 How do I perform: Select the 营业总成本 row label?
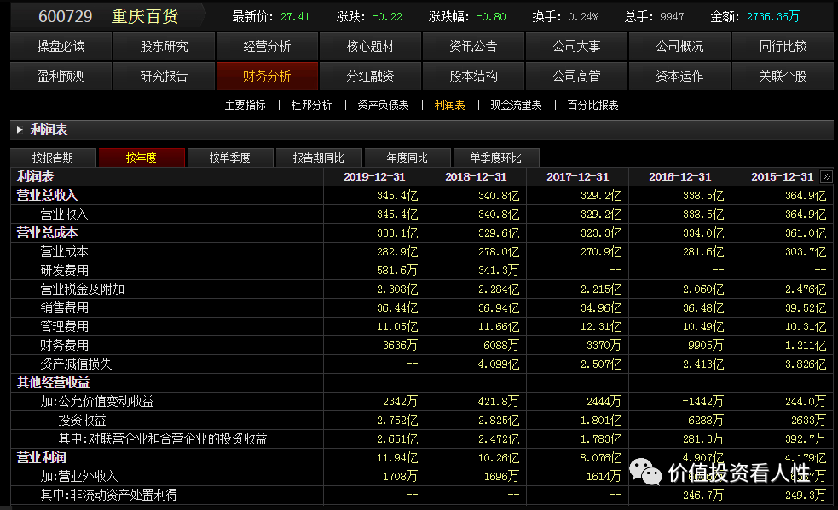47,232
